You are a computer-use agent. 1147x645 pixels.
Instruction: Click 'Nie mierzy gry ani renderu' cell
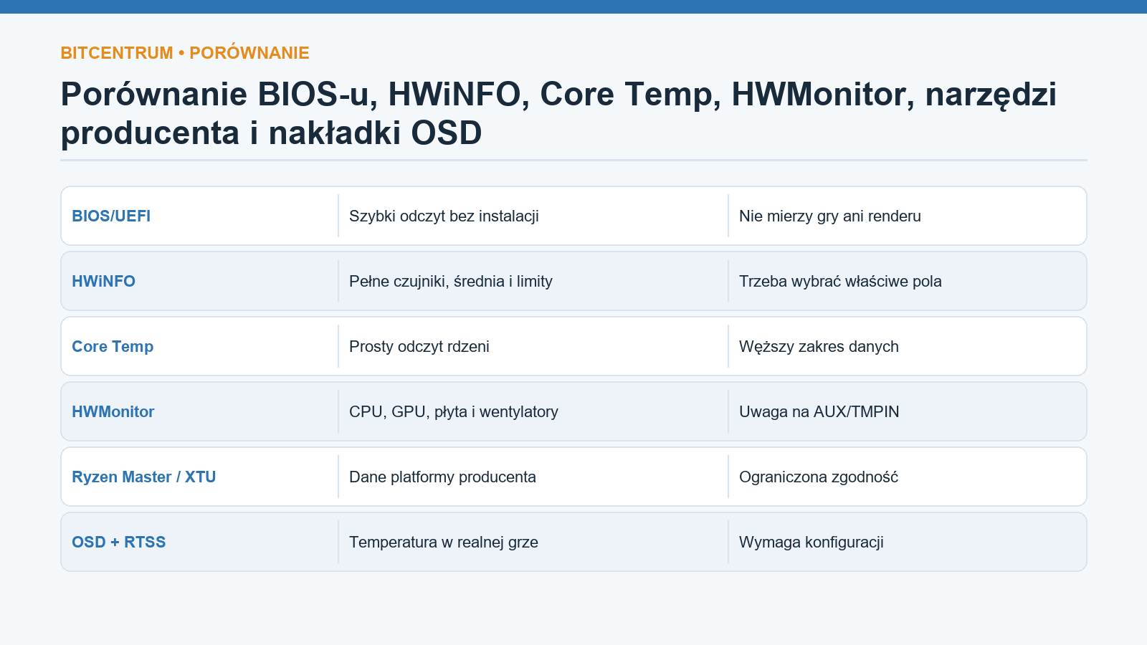tap(830, 216)
